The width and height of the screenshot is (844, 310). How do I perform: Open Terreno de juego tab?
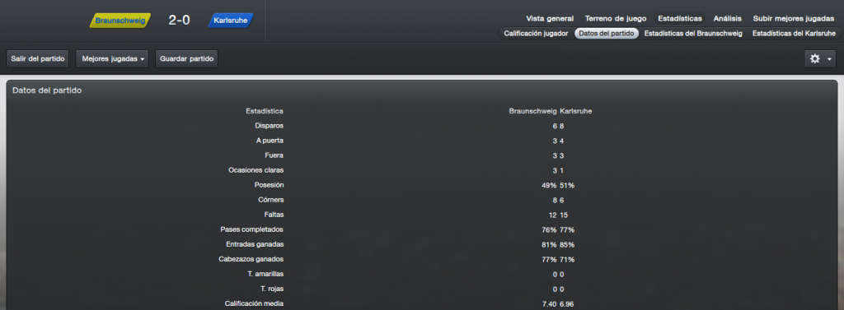(x=616, y=18)
